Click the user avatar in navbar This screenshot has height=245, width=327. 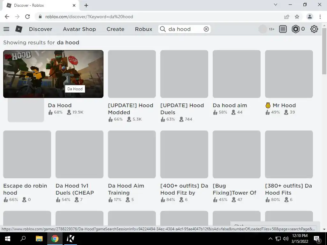(262, 29)
